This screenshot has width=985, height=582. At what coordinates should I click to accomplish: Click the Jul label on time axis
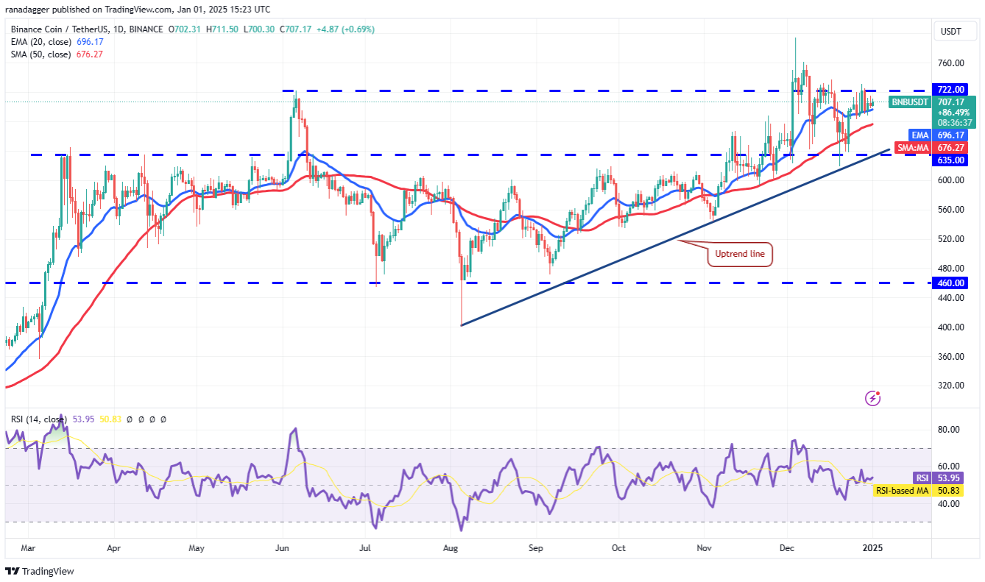pyautogui.click(x=366, y=548)
